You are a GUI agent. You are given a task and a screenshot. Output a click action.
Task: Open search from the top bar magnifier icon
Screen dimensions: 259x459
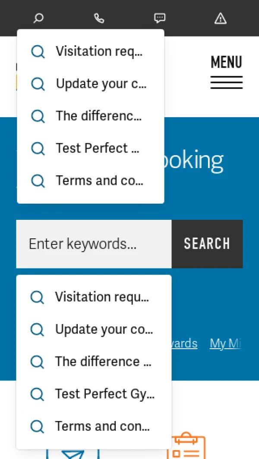38,18
